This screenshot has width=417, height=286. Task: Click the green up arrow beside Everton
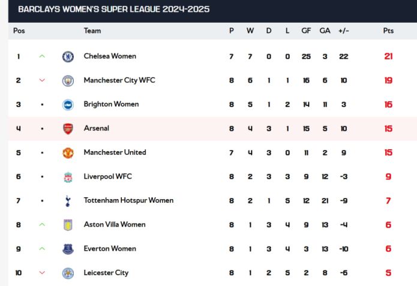(x=42, y=249)
